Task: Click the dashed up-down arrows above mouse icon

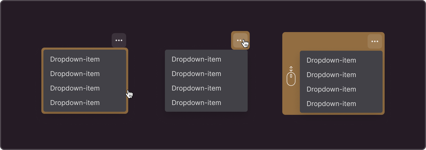Action: (291, 69)
